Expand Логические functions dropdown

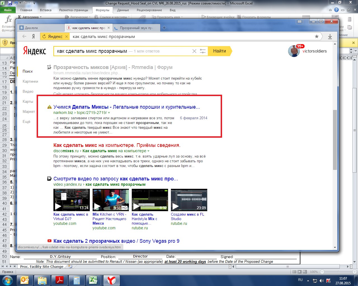click(90, 17)
